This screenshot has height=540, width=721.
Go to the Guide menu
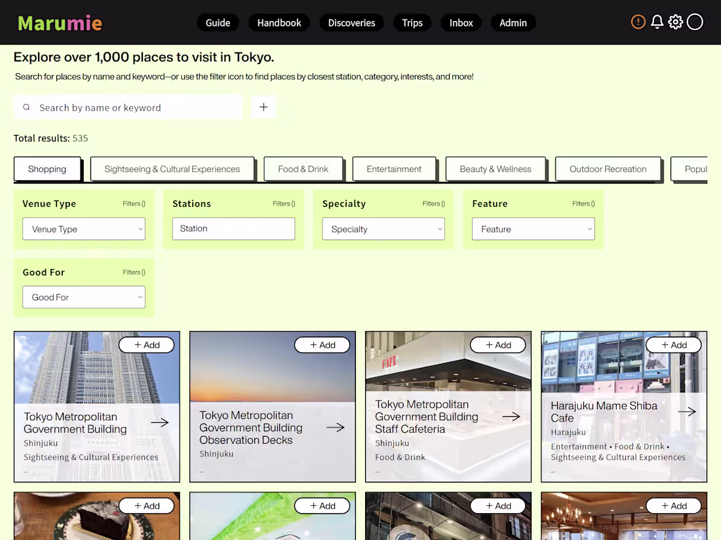pyautogui.click(x=218, y=23)
